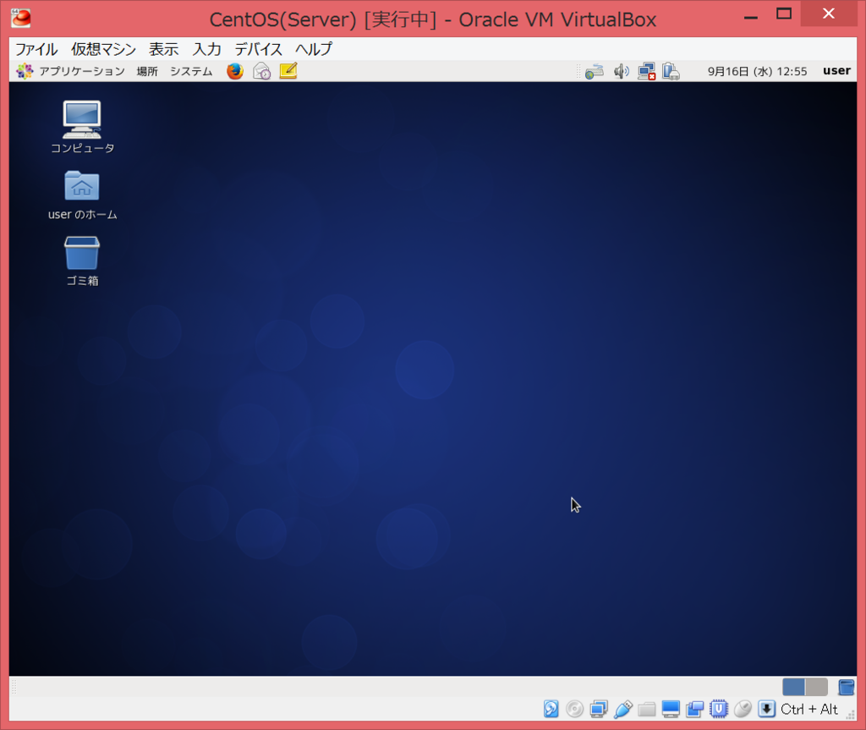Open the 場所 menu in GNOME panel
Screen dimensions: 866x730
click(147, 71)
